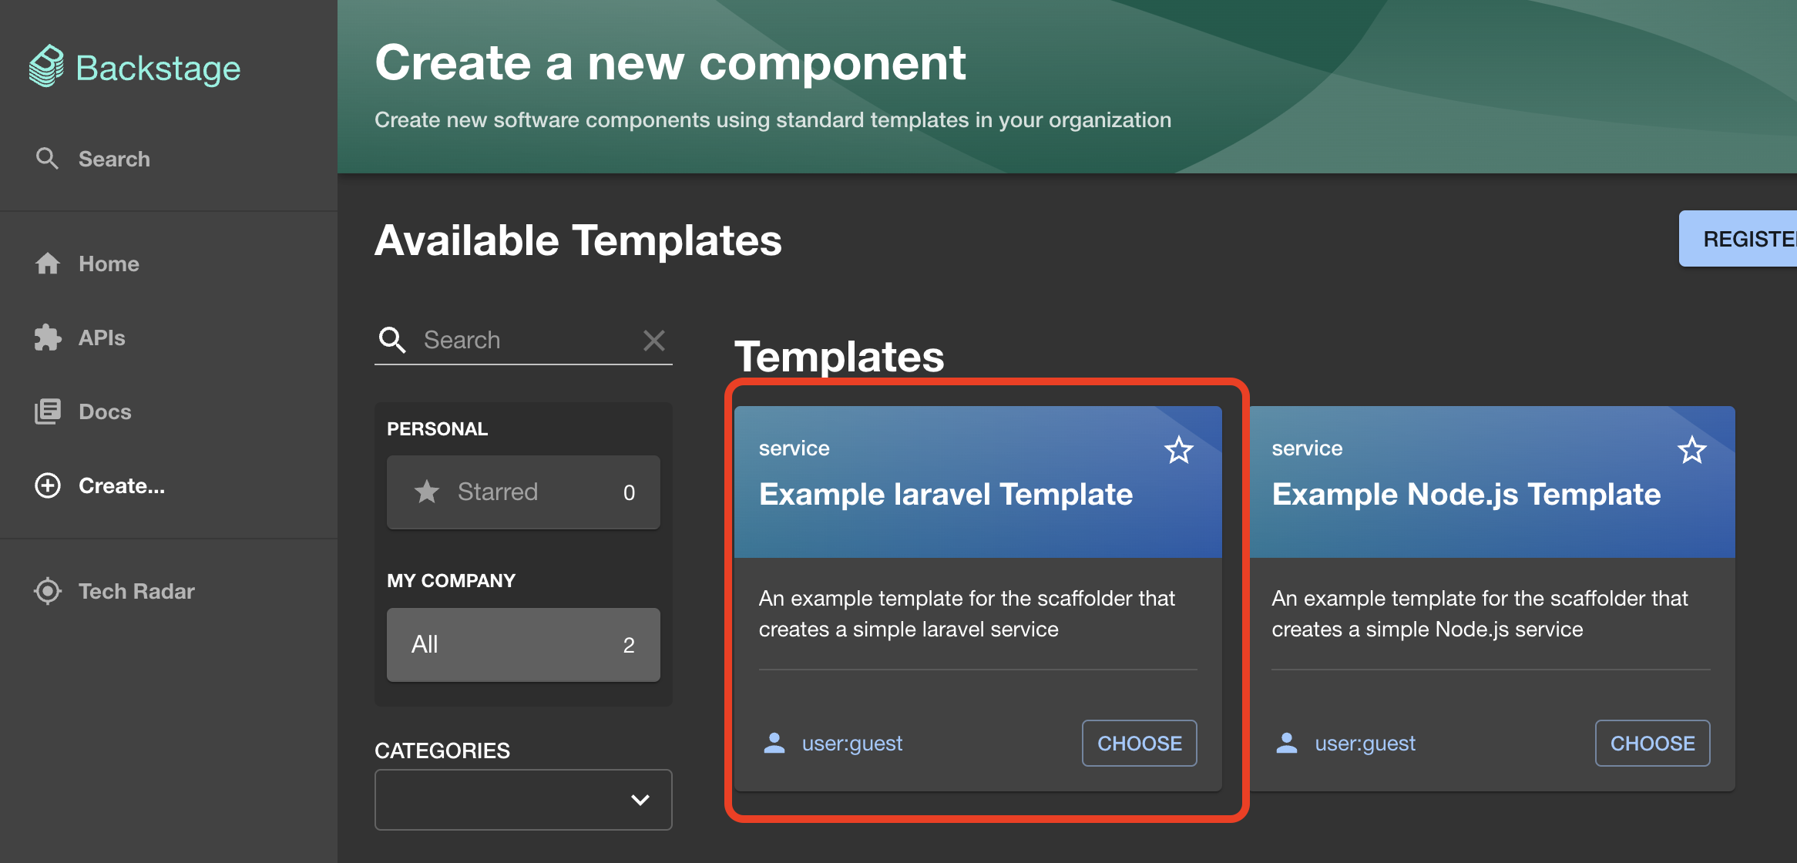Open Tech Radar via the target icon
This screenshot has width=1797, height=863.
47,591
